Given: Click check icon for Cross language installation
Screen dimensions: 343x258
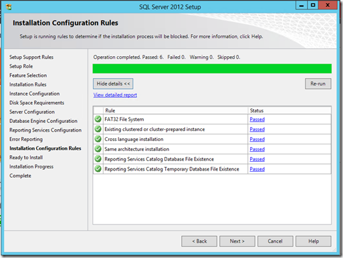Looking at the screenshot, I should [x=98, y=139].
